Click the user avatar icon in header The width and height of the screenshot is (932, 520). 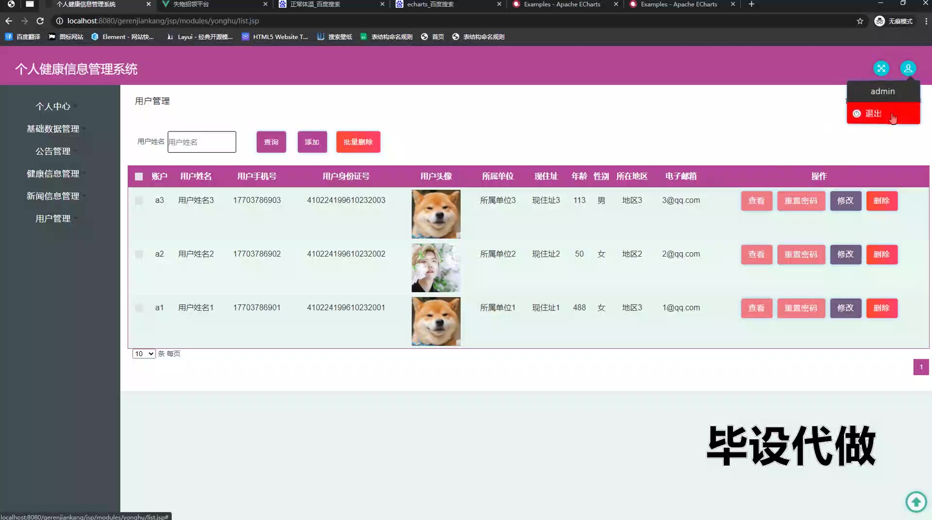point(908,68)
